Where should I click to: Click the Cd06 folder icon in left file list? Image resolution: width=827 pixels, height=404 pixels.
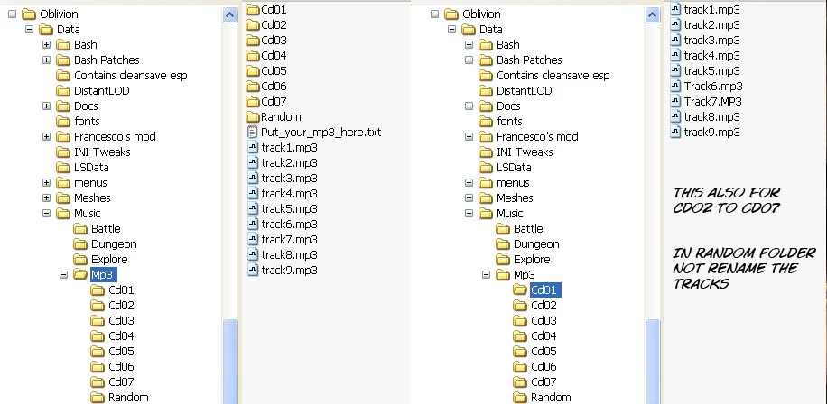click(253, 86)
